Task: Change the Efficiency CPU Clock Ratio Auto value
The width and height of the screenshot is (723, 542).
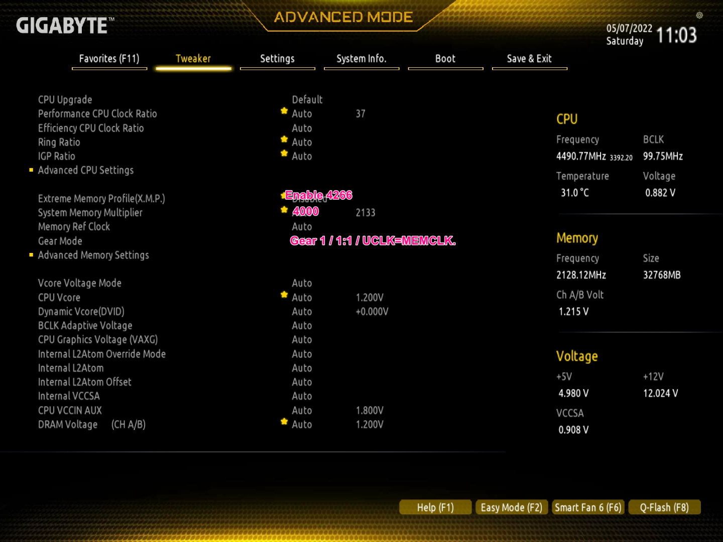Action: (302, 128)
